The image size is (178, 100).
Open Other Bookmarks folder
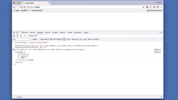click(x=155, y=11)
